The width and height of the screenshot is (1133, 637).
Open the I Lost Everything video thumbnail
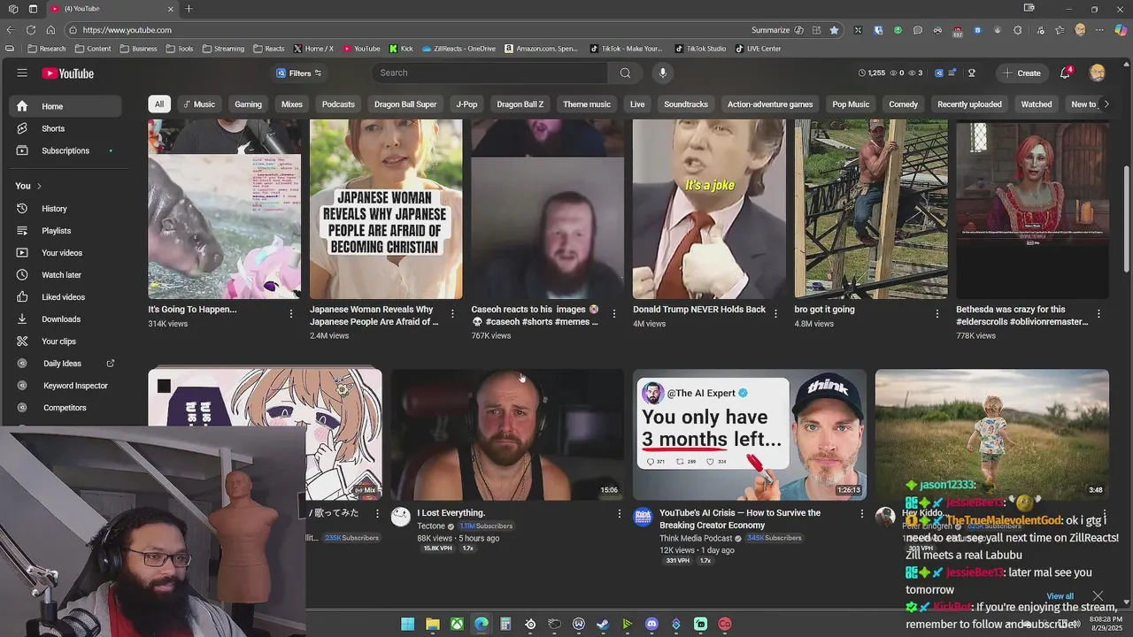coord(507,434)
